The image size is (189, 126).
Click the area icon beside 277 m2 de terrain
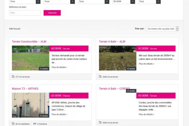[x=13, y=77]
